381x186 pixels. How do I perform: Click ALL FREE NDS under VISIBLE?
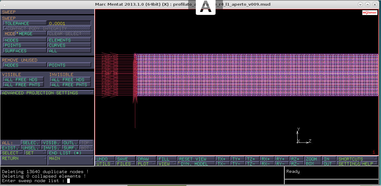pyautogui.click(x=23, y=80)
